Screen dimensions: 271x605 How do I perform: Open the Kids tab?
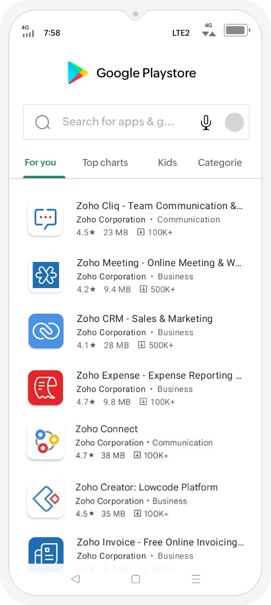point(167,162)
